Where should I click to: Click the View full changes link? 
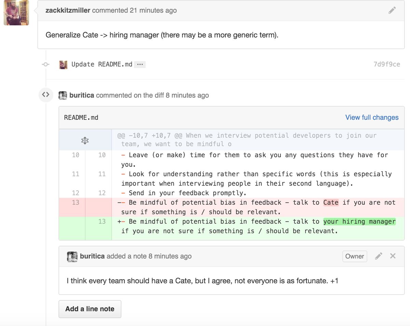tap(372, 117)
